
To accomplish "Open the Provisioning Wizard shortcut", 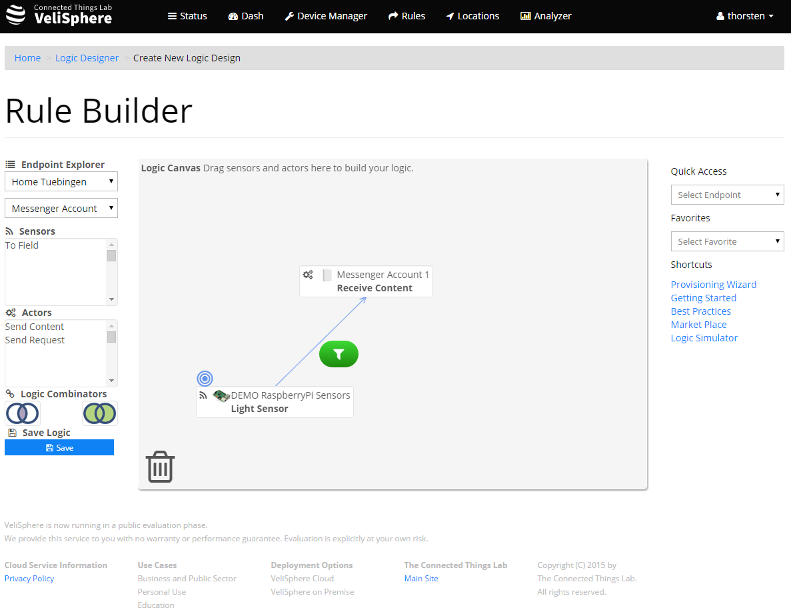I will [713, 284].
